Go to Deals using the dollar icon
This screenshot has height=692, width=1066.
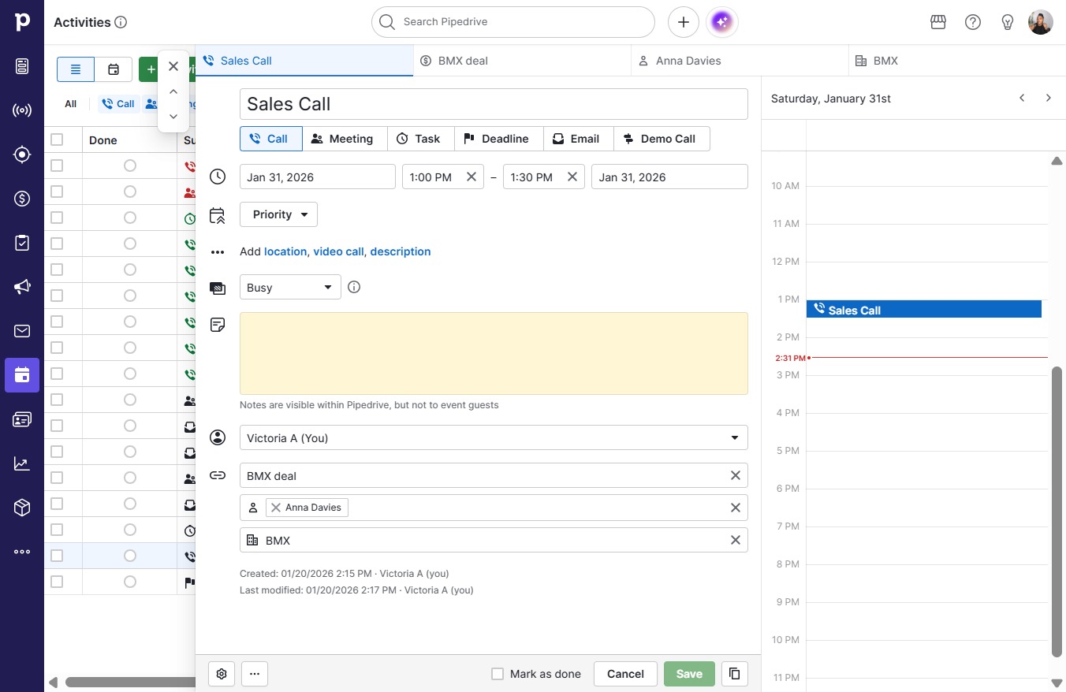pos(22,199)
